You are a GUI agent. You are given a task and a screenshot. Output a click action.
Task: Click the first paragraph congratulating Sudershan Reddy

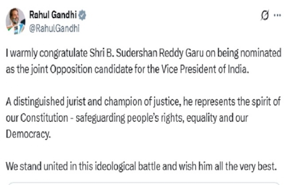point(144,61)
